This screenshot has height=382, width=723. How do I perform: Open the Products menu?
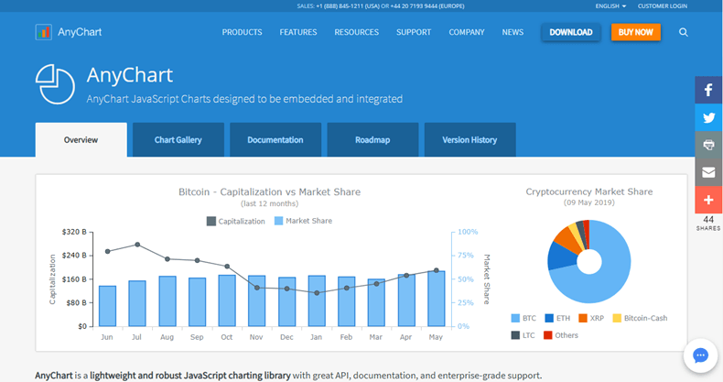[x=243, y=32]
